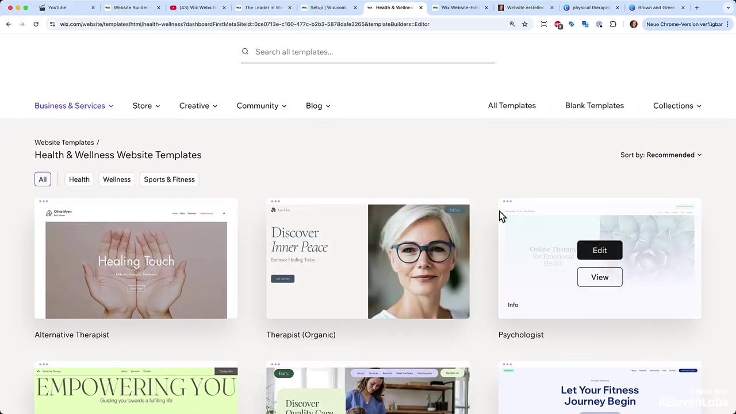The height and width of the screenshot is (414, 736).
Task: Open Blank Templates link
Action: (x=594, y=106)
